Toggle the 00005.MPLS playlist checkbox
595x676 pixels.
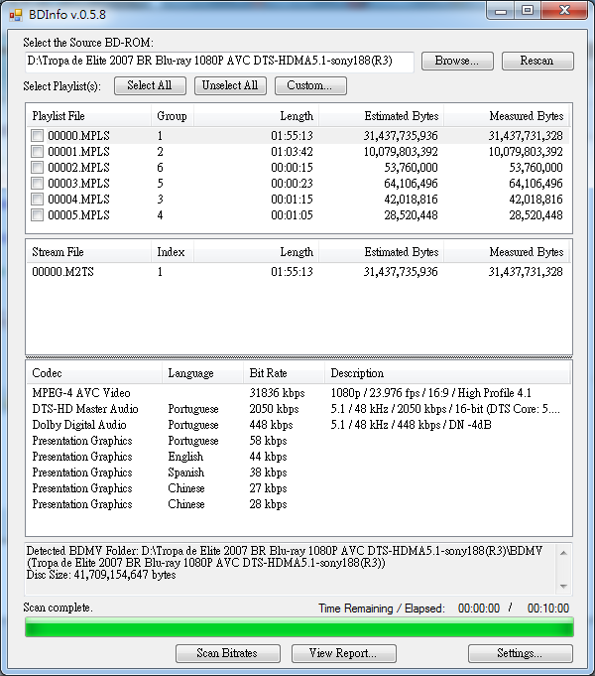point(37,215)
